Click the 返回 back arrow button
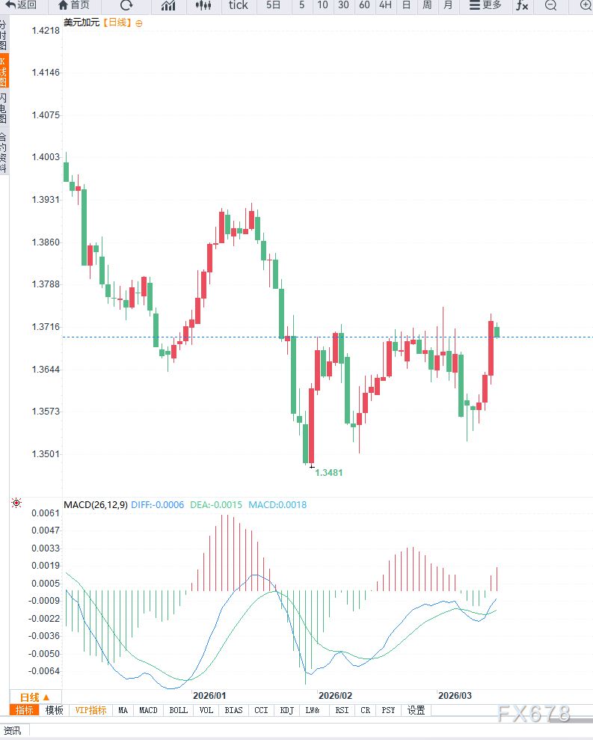This screenshot has height=740, width=593. [20, 5]
